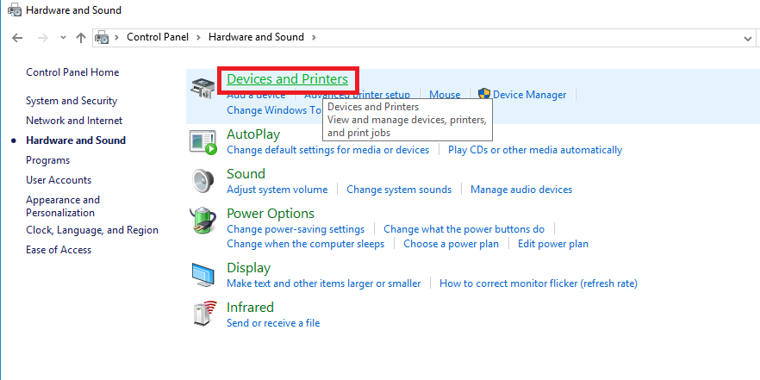760x380 pixels.
Task: Click Choose a power plan
Action: [452, 243]
